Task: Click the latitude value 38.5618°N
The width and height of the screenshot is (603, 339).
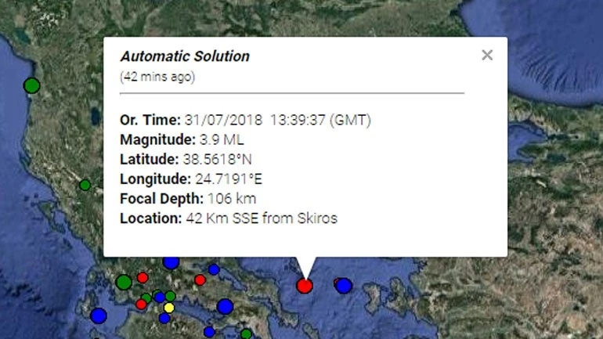Action: click(217, 159)
